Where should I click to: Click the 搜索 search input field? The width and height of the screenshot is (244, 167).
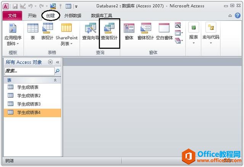[x=30, y=71]
